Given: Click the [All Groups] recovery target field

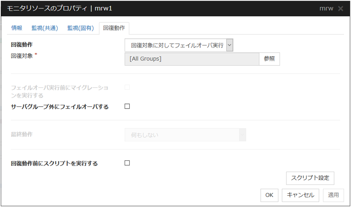Looking at the screenshot, I should pos(191,59).
